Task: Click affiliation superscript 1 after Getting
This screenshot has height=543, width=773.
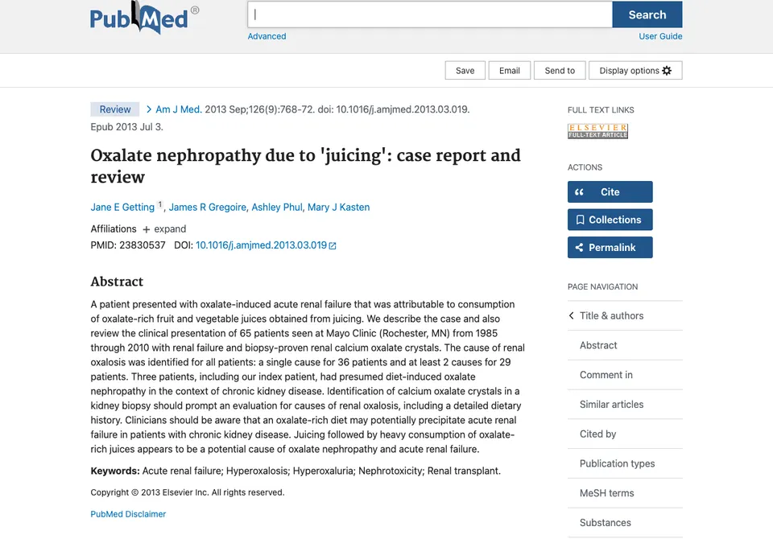Action: [x=159, y=204]
